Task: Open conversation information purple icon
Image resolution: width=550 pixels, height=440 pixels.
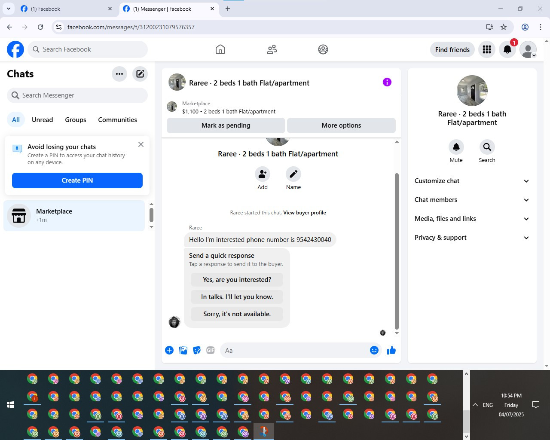Action: 387,82
